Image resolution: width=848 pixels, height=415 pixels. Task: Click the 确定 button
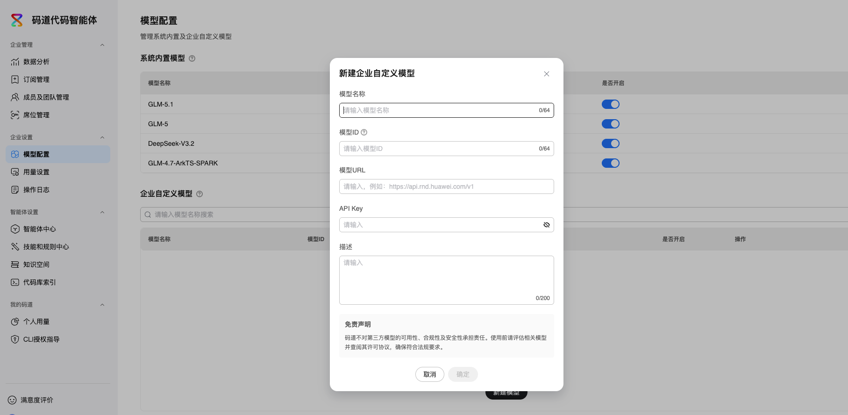(x=463, y=374)
